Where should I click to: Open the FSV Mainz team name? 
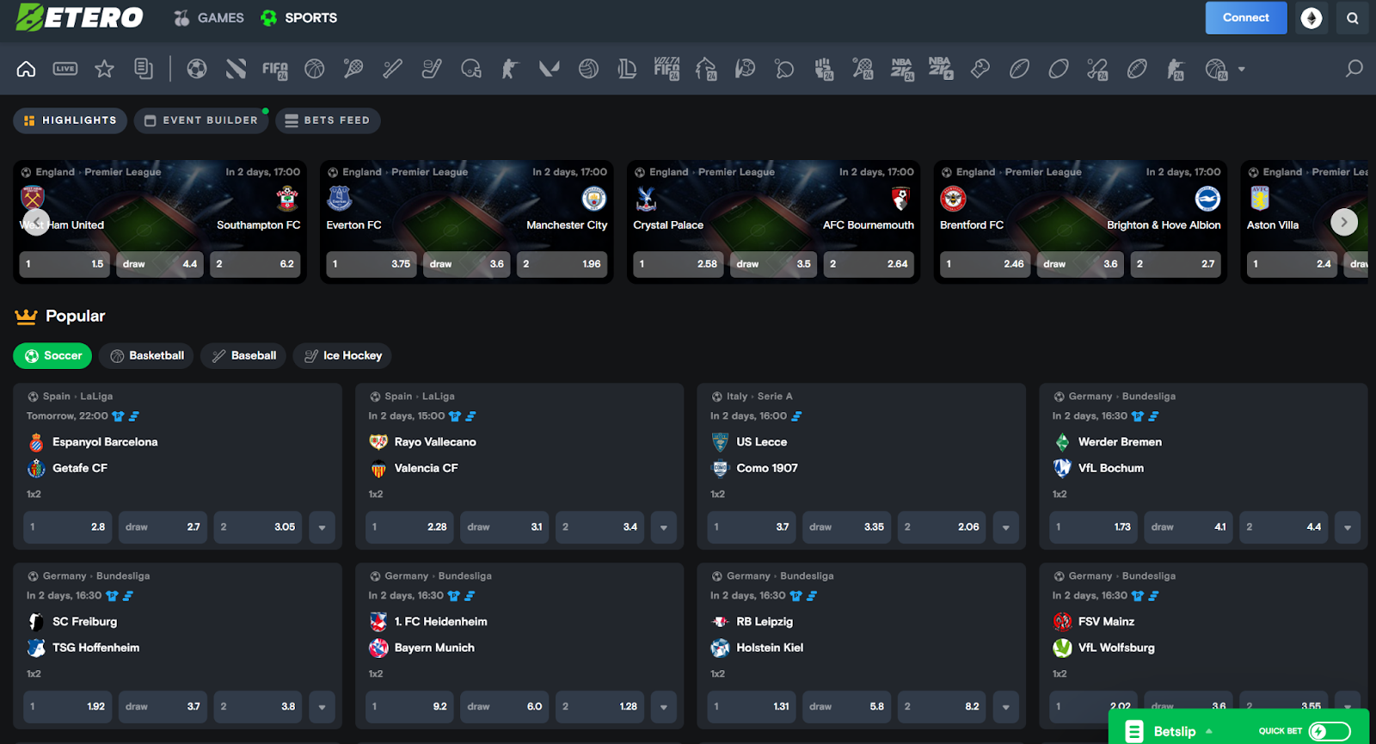(x=1106, y=622)
